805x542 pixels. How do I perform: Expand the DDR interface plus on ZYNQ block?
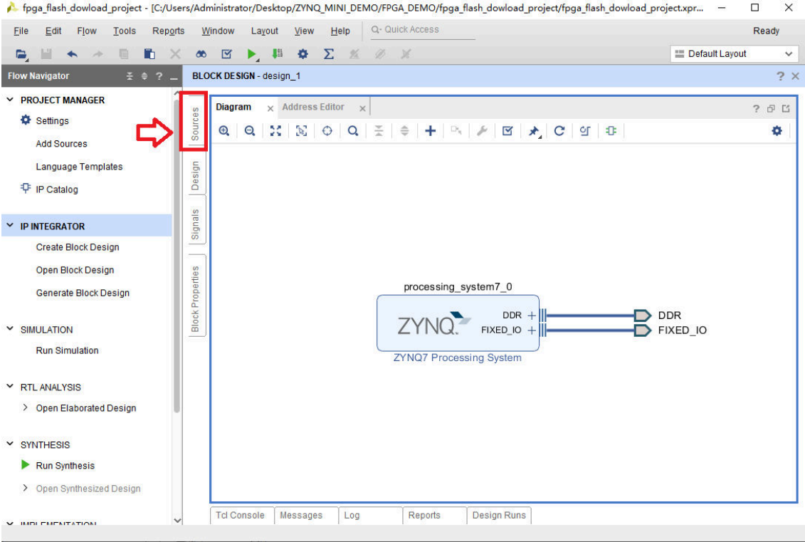532,316
